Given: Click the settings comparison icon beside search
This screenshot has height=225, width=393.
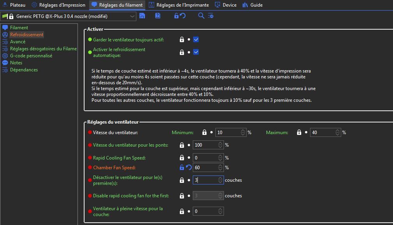Looking at the screenshot, I should 211,16.
